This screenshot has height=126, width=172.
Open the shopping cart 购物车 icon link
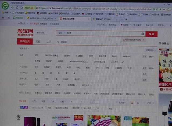[124, 25]
